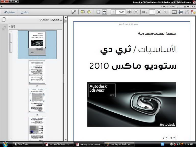Open the تحرير menu
196x147 pixels.
(186, 6)
